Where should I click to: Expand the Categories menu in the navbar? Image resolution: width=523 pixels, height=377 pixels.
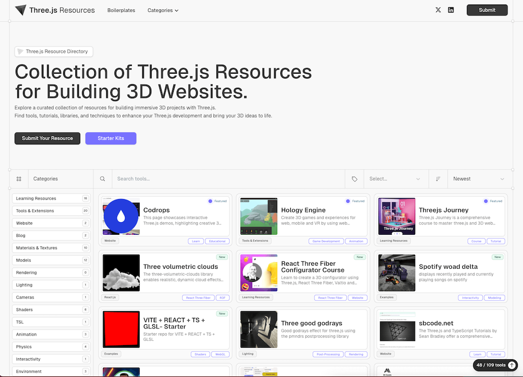pyautogui.click(x=163, y=9)
